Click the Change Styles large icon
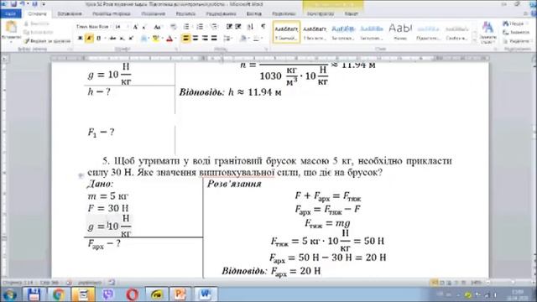 [487, 32]
